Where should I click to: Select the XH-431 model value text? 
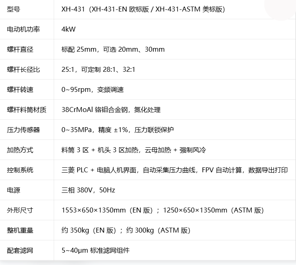click(x=143, y=9)
